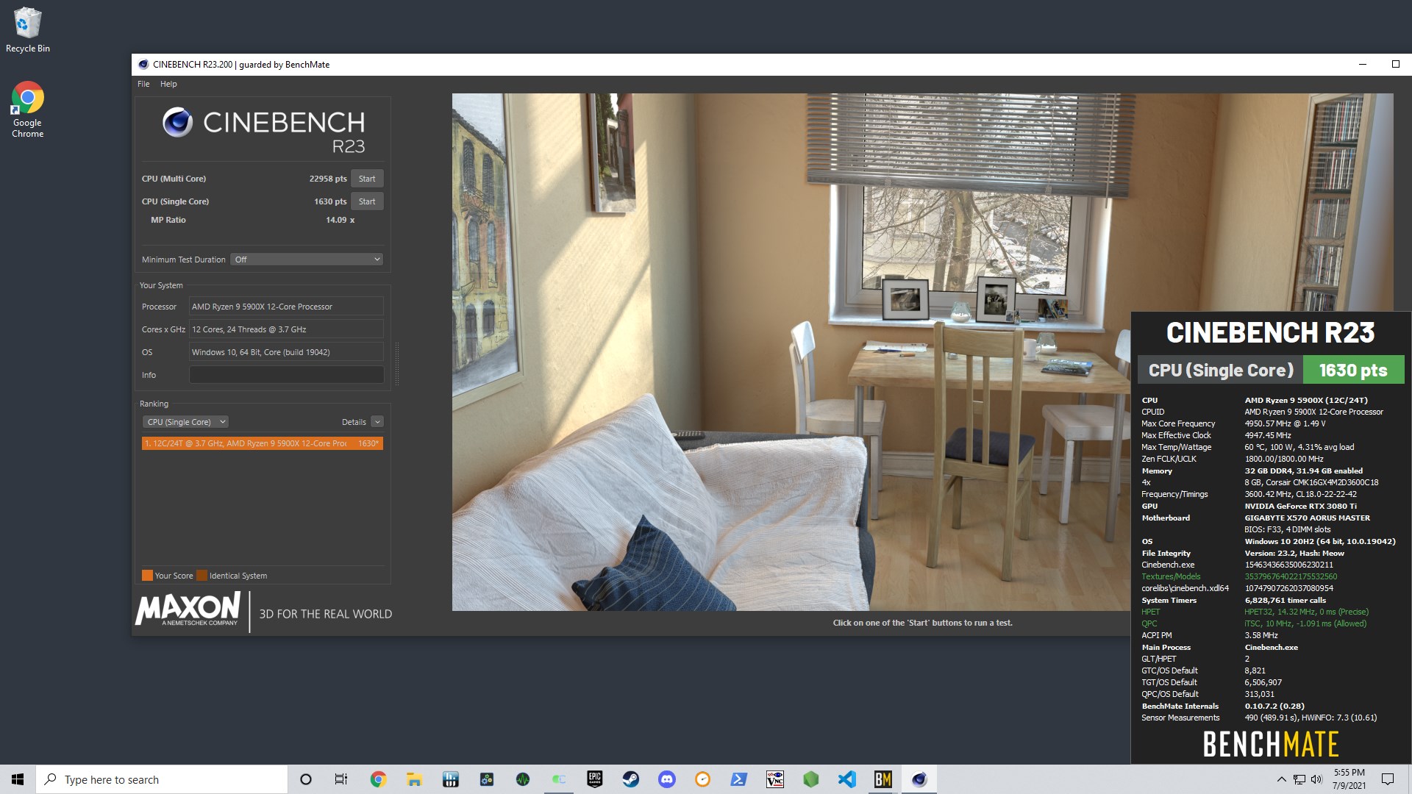Open the network status tray icon
This screenshot has width=1412, height=794.
coord(1299,779)
